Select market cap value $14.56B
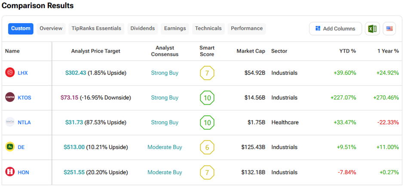This screenshot has height=188, width=404. pos(255,98)
